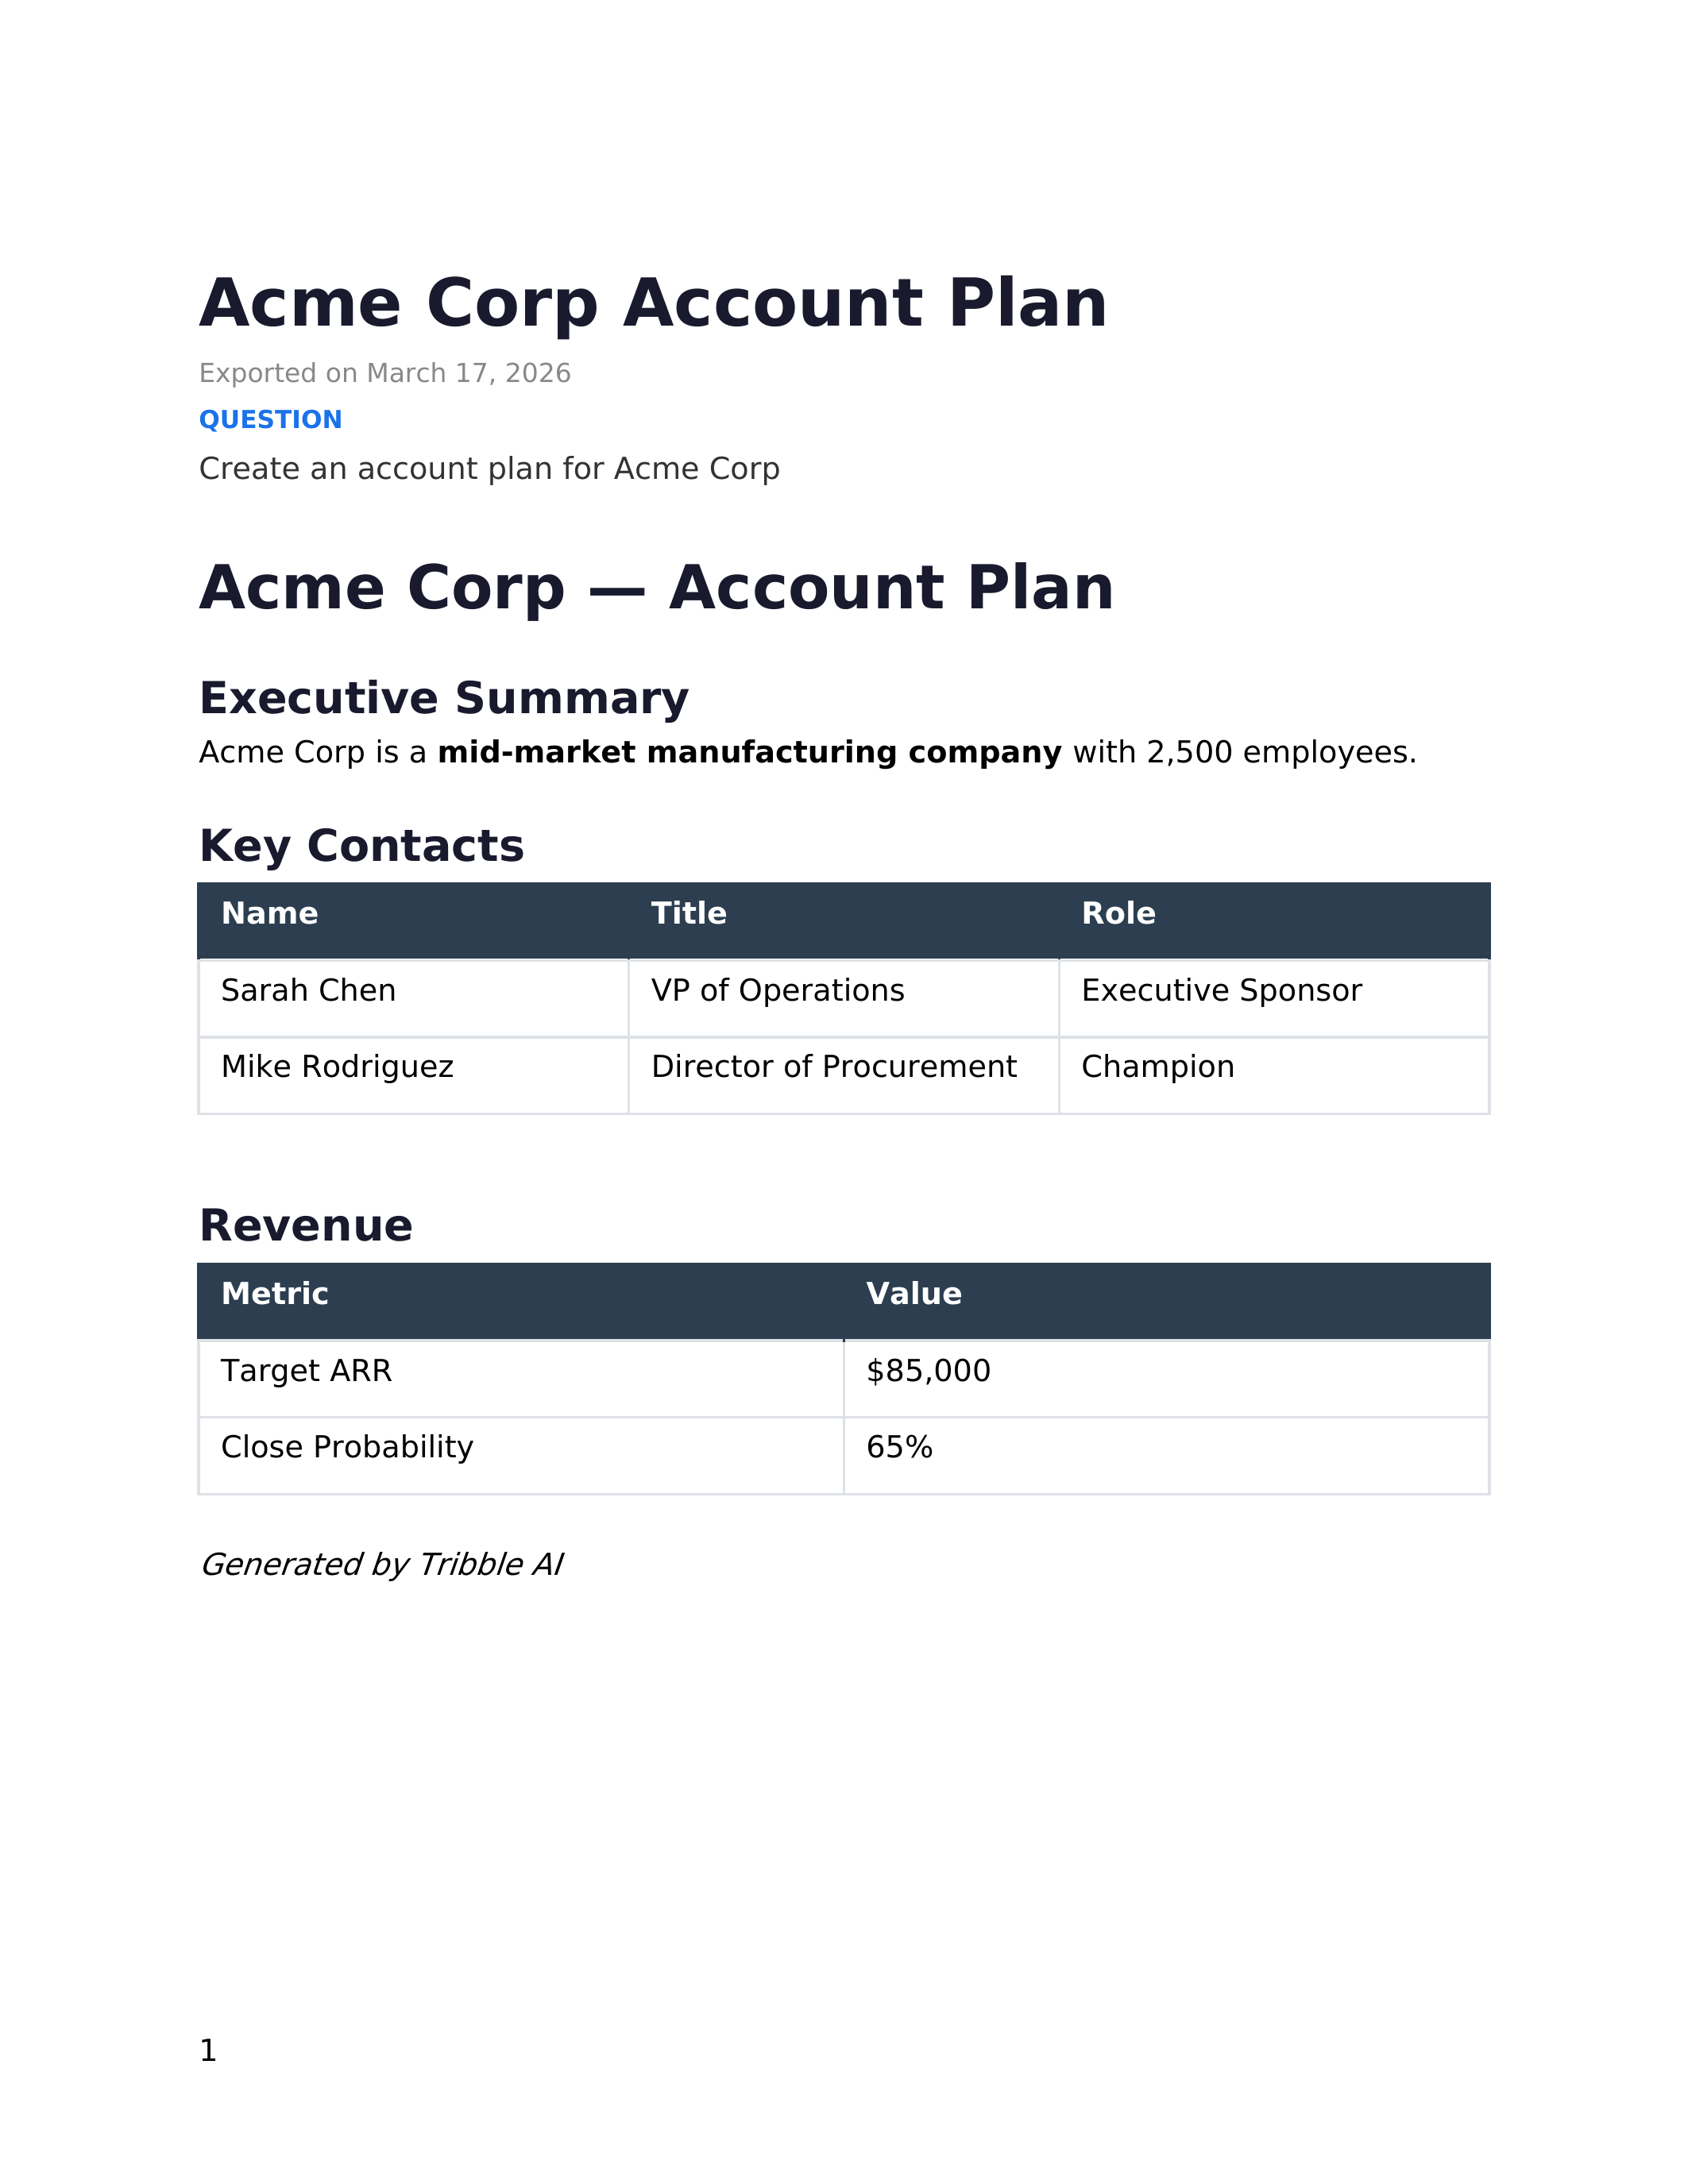Select the Key Contacts heading
The image size is (1688, 2184).
tap(361, 847)
